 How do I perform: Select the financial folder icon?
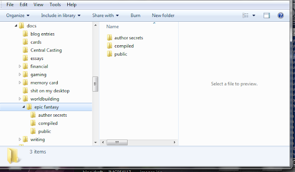(x=25, y=66)
